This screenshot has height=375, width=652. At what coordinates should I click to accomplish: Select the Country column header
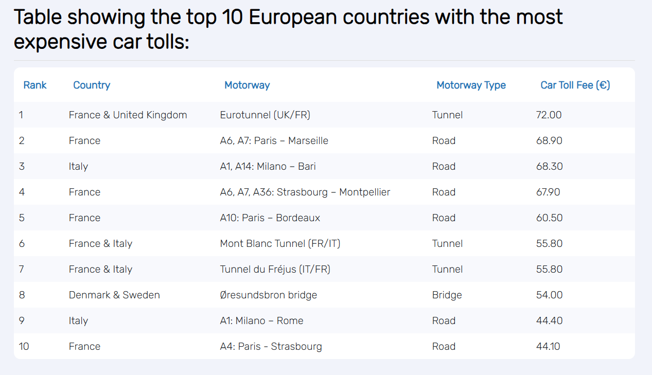tap(92, 85)
